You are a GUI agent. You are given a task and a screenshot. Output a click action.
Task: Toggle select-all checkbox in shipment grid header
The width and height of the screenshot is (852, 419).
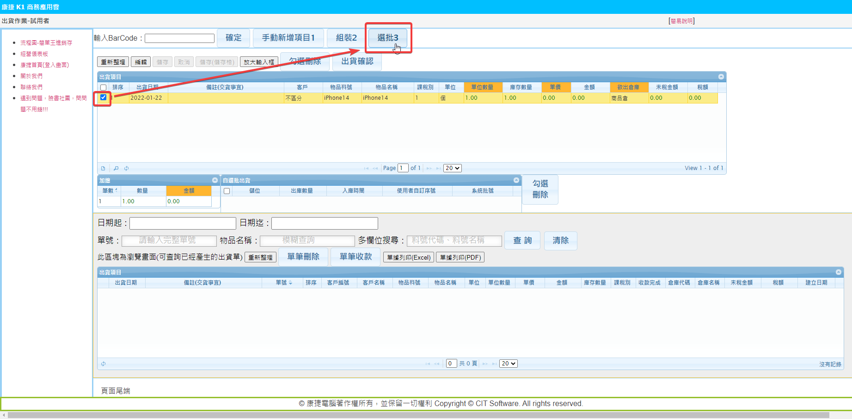[x=104, y=87]
